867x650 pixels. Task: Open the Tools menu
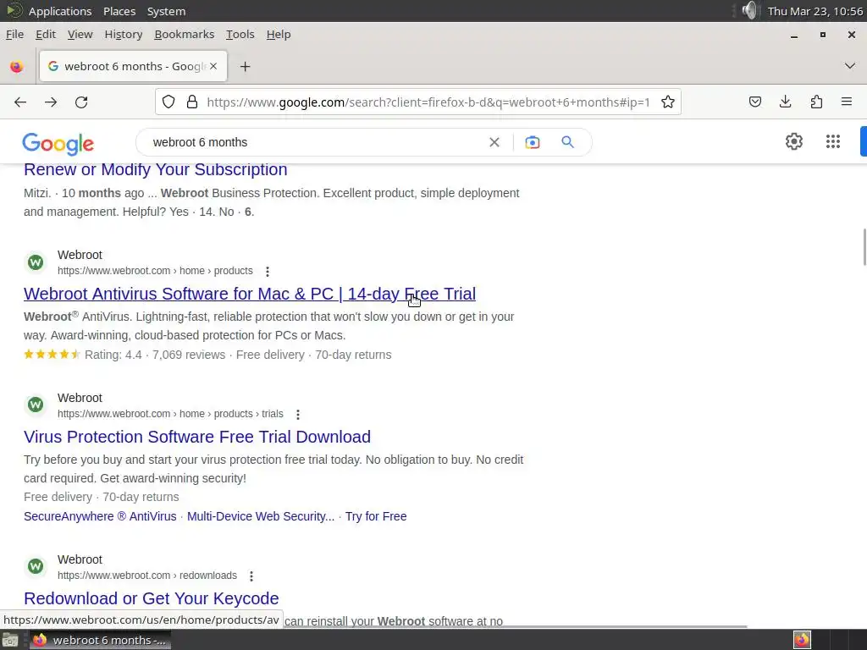pos(240,34)
